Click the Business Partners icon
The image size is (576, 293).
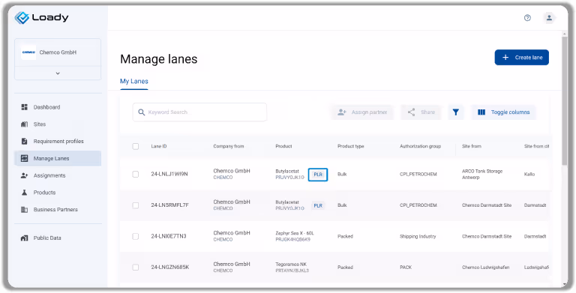(x=25, y=210)
